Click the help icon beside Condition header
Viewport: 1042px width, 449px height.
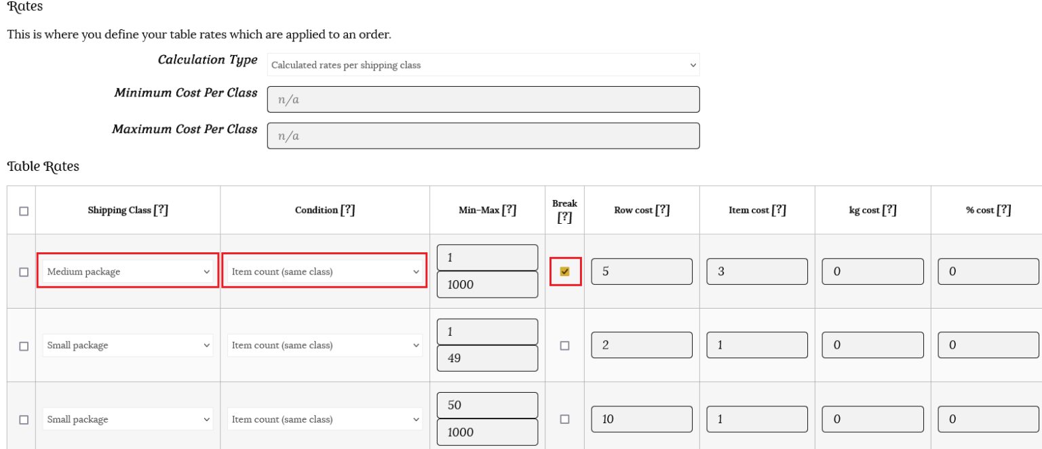click(347, 210)
